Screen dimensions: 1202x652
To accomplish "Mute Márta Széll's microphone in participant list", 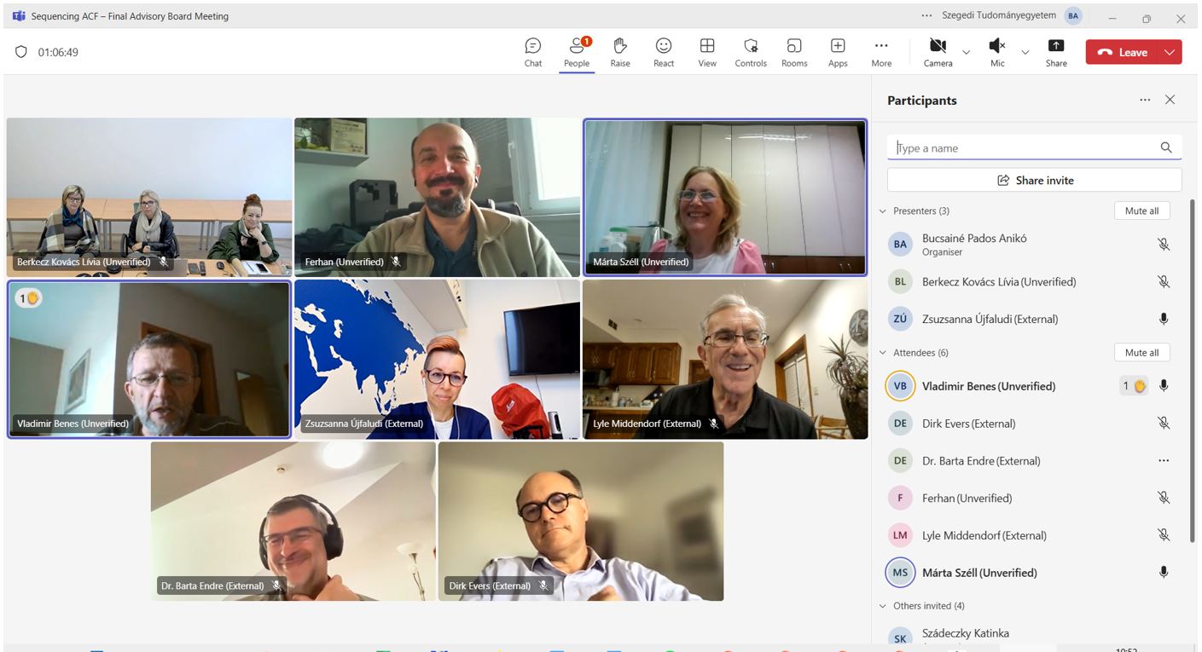I will [x=1164, y=573].
